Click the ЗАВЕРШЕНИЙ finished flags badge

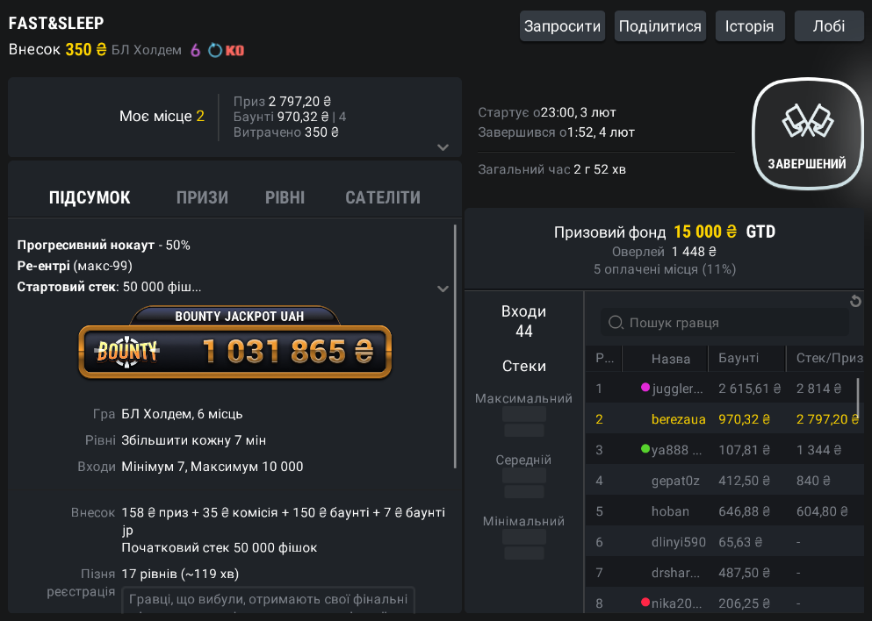tap(807, 133)
